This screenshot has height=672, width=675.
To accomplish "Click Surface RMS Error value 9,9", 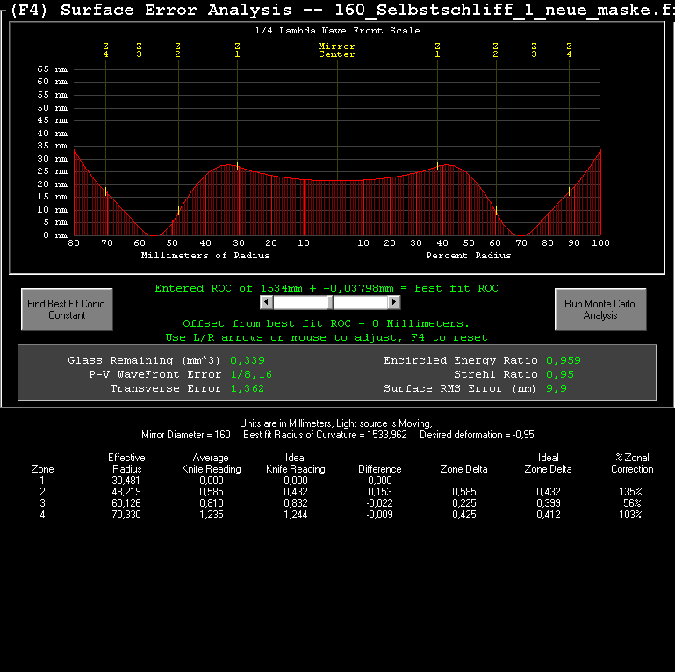I will tap(557, 388).
